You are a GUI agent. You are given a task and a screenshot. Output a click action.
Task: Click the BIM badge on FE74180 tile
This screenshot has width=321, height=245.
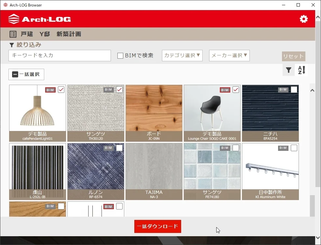coord(225,148)
